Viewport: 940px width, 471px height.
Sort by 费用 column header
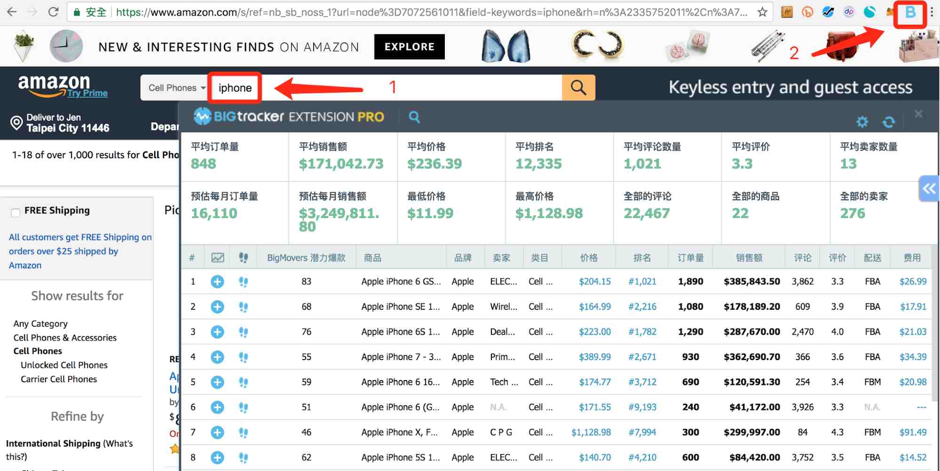[x=912, y=258]
